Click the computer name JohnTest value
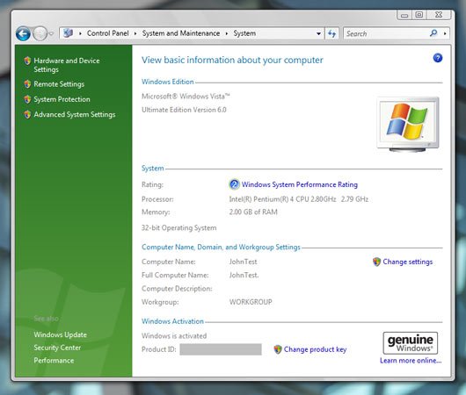The height and width of the screenshot is (395, 466). pyautogui.click(x=243, y=262)
